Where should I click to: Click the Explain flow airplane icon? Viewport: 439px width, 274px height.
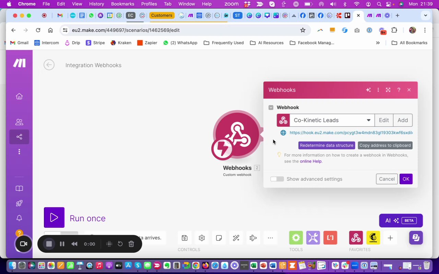tap(253, 238)
